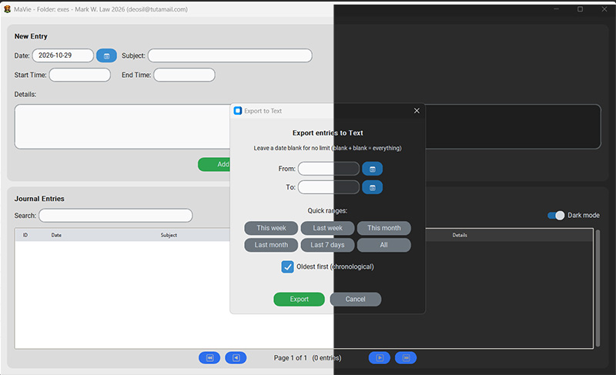Click the journal table vertical scrollbar

598,289
